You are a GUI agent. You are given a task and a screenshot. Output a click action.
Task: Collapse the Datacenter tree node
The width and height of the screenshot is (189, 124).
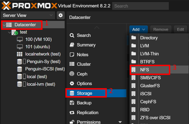coord(4,25)
